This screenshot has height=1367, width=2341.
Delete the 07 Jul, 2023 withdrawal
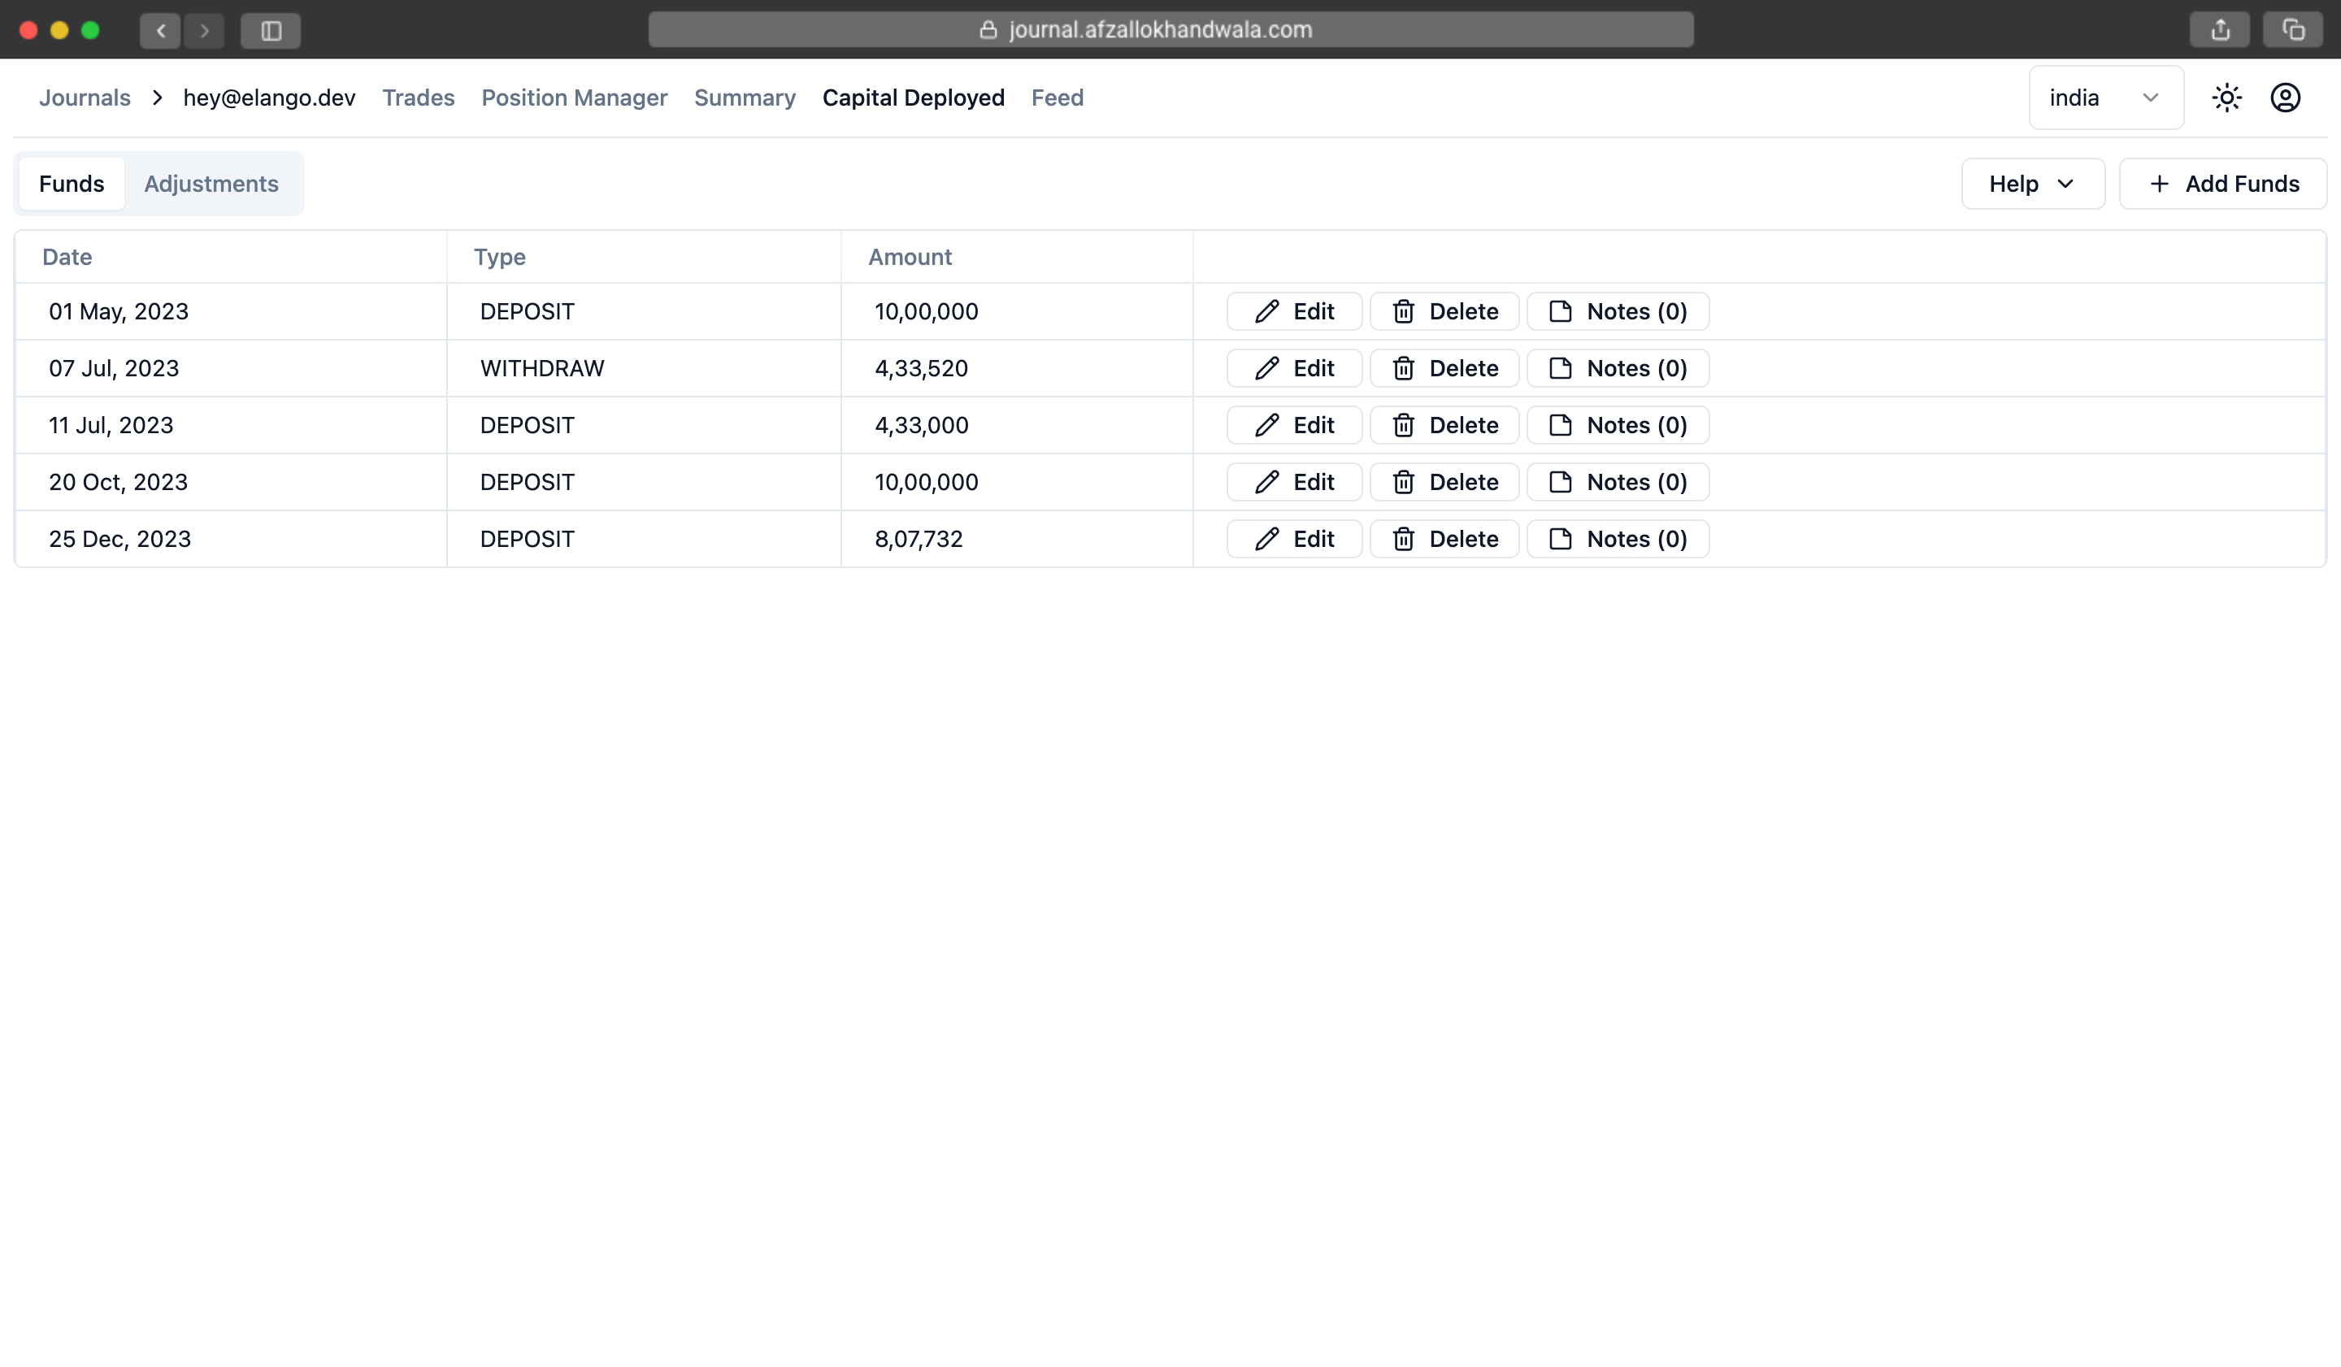1444,369
